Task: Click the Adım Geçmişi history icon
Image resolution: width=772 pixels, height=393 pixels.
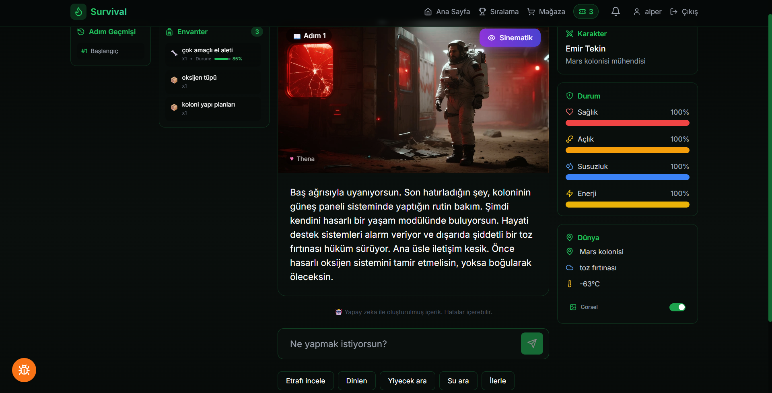Action: point(81,32)
